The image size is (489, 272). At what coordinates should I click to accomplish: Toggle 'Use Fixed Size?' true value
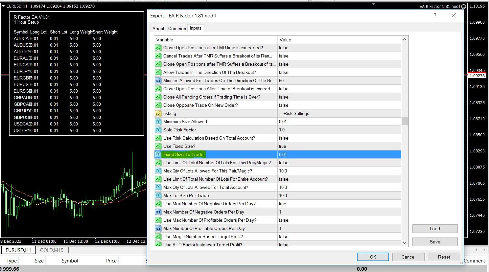pyautogui.click(x=338, y=146)
